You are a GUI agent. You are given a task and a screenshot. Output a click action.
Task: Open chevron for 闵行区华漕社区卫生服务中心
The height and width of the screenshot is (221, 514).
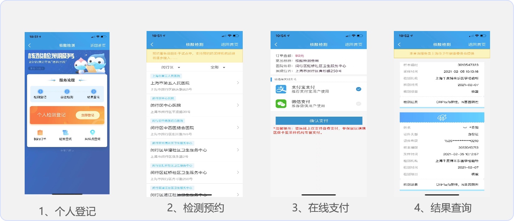pos(238,150)
